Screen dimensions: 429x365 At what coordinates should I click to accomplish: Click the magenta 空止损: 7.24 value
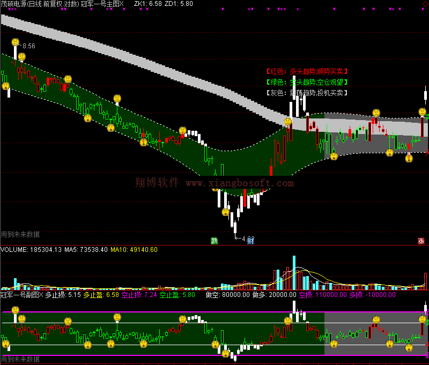pos(139,295)
